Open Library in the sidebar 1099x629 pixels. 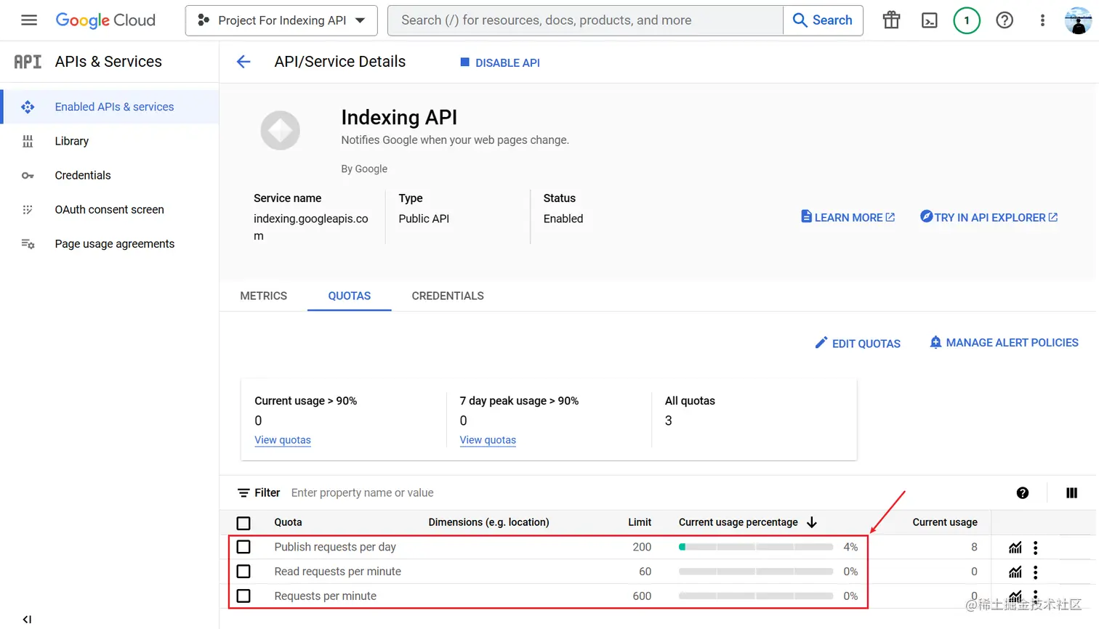click(x=72, y=141)
